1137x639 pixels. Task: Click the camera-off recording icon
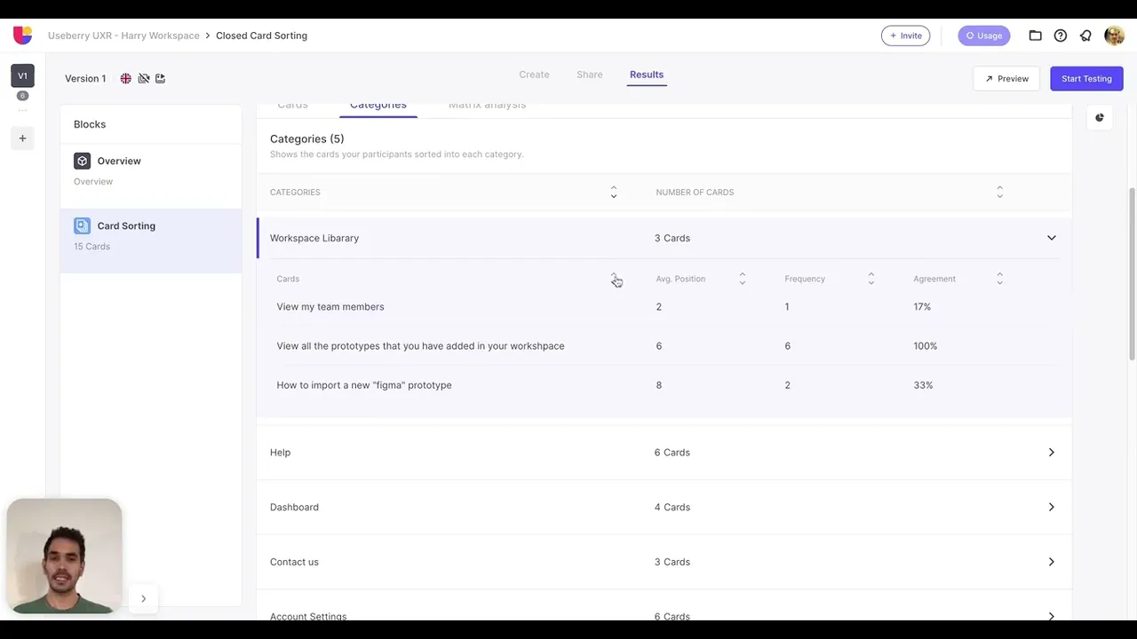143,78
